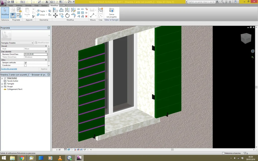Enable the Condiviso checkbox
The height and width of the screenshot is (161, 258).
point(25,65)
